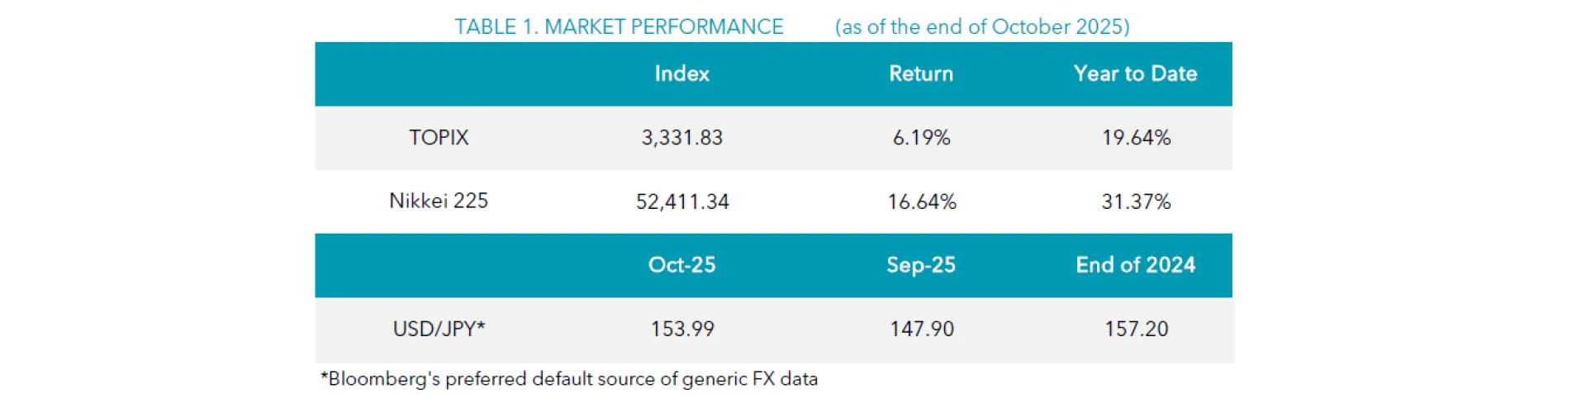
Task: Select the Nikkei 225 value 52,411.34
Action: point(682,201)
